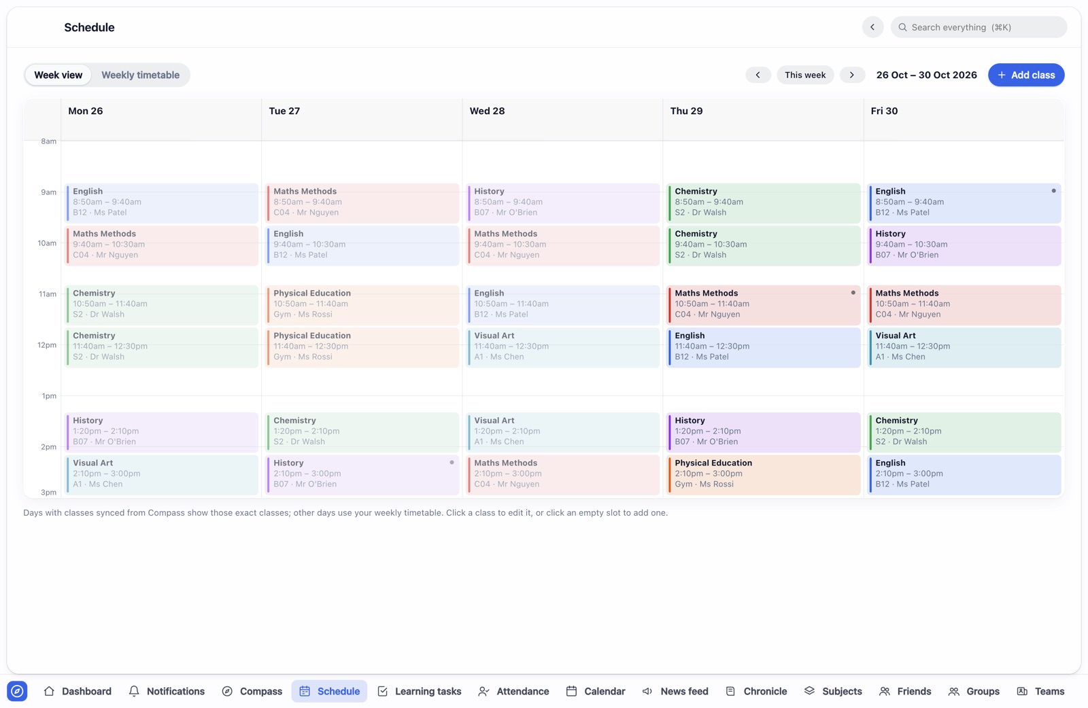
Task: Open News feed label in nav
Action: [684, 691]
